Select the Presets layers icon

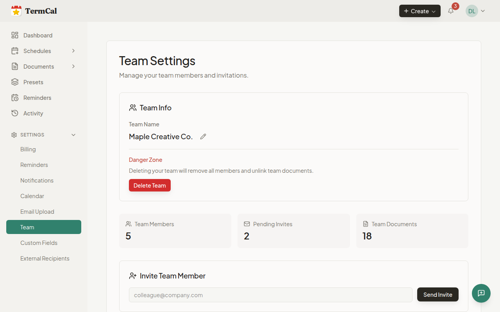click(15, 82)
